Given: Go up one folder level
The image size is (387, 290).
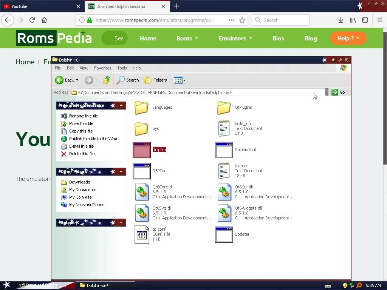Looking at the screenshot, I should point(107,80).
